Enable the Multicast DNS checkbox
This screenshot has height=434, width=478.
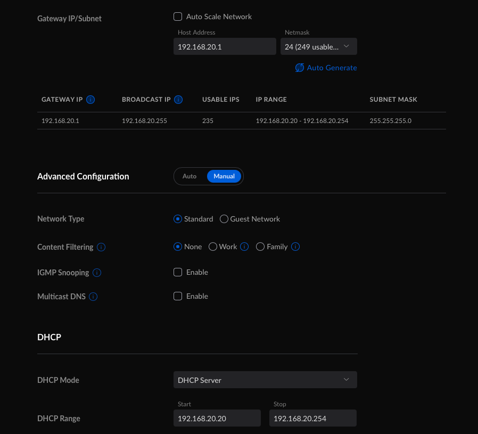tap(178, 296)
